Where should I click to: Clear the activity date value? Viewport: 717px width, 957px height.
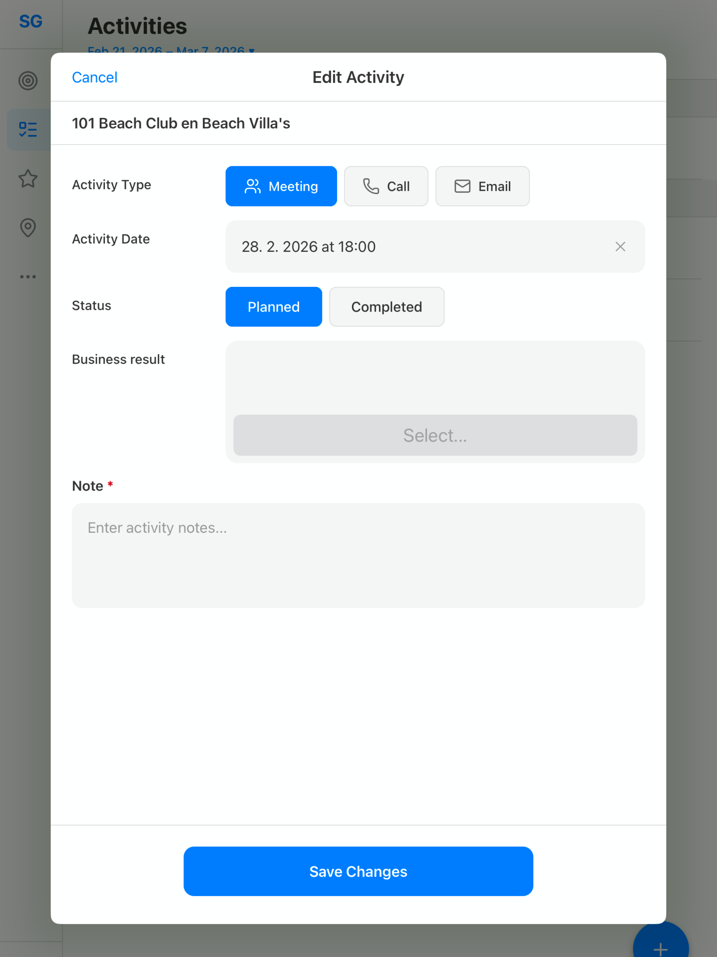click(x=620, y=247)
